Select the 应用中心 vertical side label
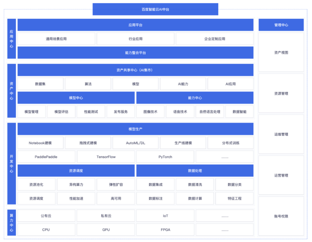This screenshot has width=312, height=242. [12, 39]
